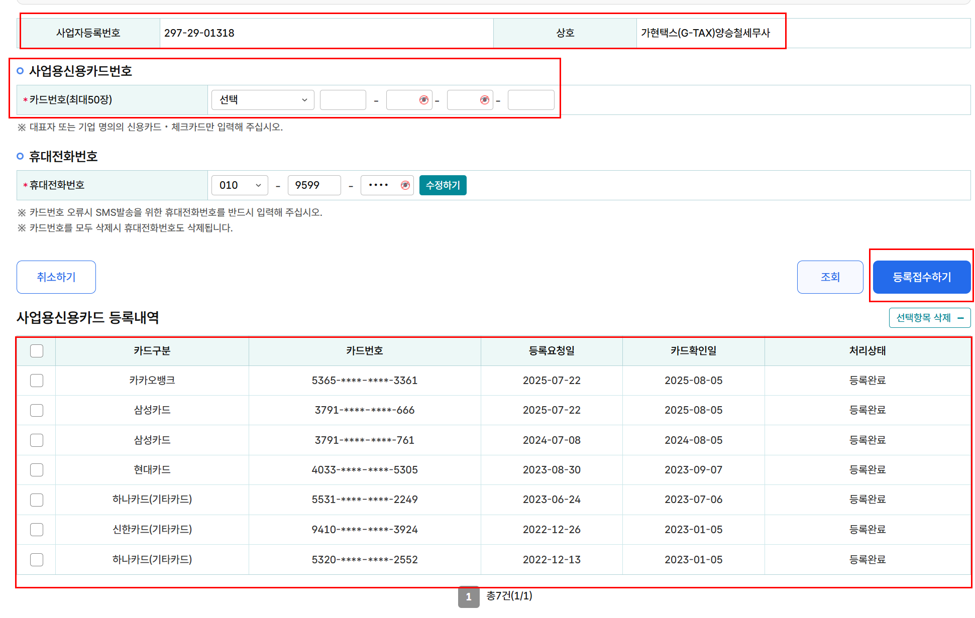Click the eye icon in third card number field
The height and width of the screenshot is (618, 975).
(484, 100)
